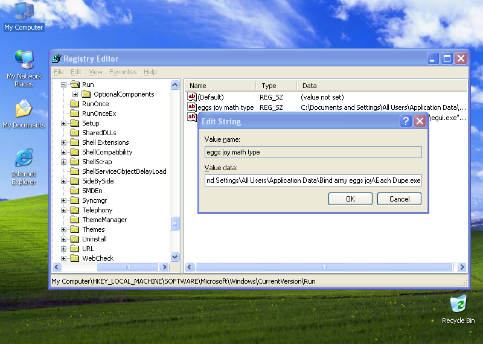Click the Name column header
This screenshot has height=344, width=483.
[x=220, y=86]
